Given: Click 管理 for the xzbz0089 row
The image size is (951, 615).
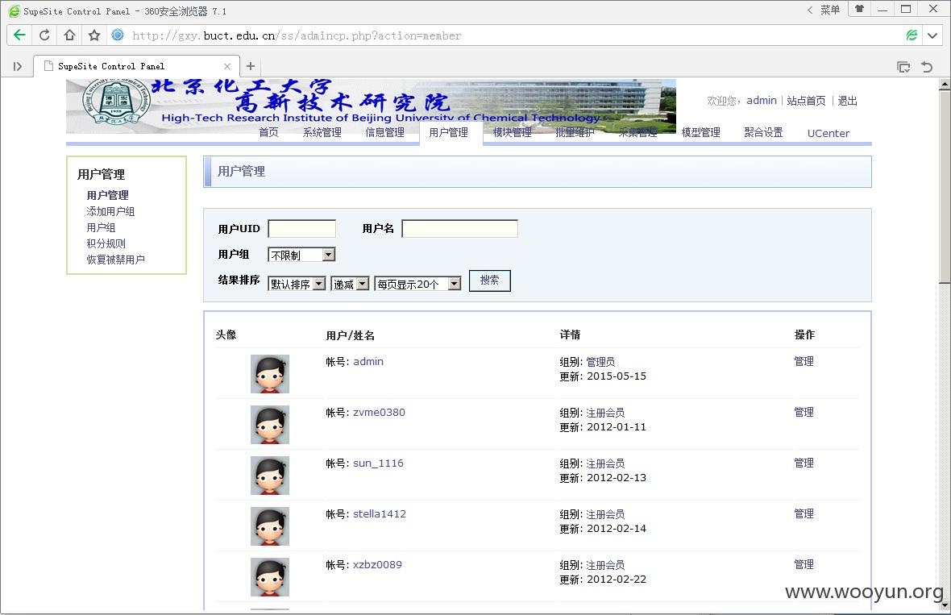Looking at the screenshot, I should click(x=804, y=565).
